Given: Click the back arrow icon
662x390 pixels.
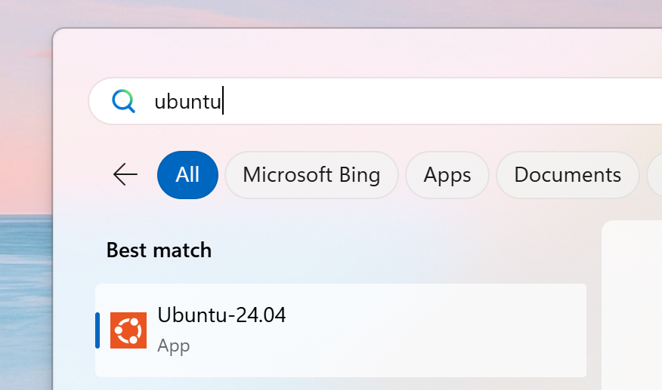Looking at the screenshot, I should coord(125,175).
